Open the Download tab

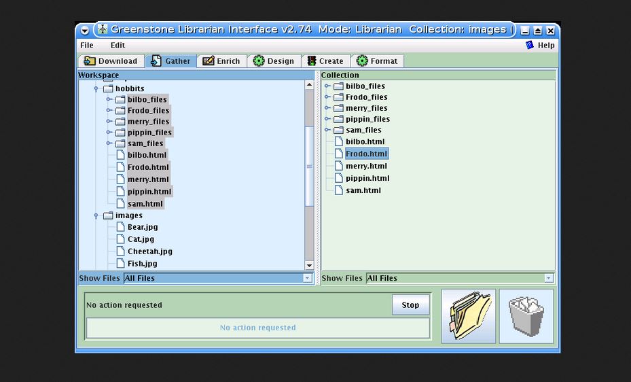(111, 61)
